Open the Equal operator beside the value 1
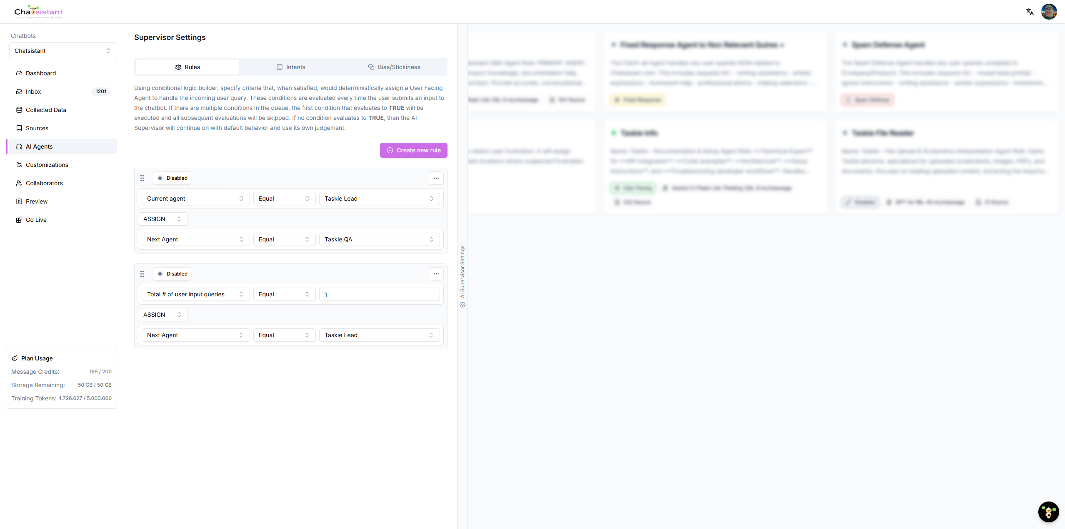The width and height of the screenshot is (1065, 529). [x=284, y=294]
